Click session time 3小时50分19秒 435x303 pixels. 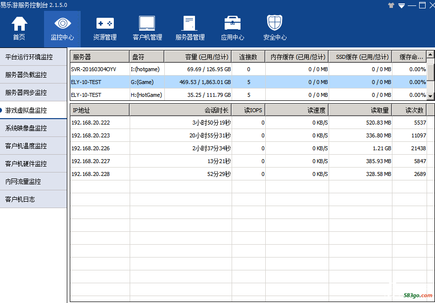click(211, 123)
